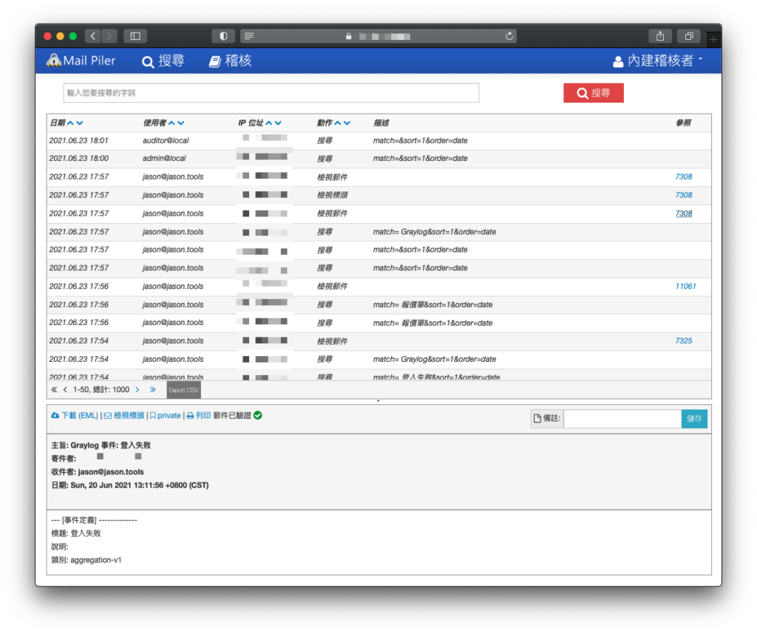
Task: Open the 搜尋 menu in navbar
Action: point(163,61)
